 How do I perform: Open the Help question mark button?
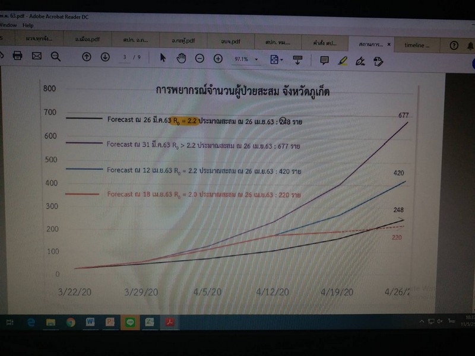(x=454, y=45)
